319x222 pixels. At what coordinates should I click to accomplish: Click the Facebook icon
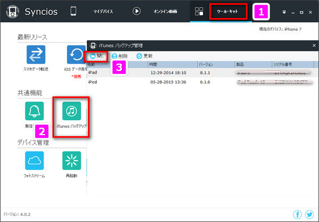click(x=297, y=214)
